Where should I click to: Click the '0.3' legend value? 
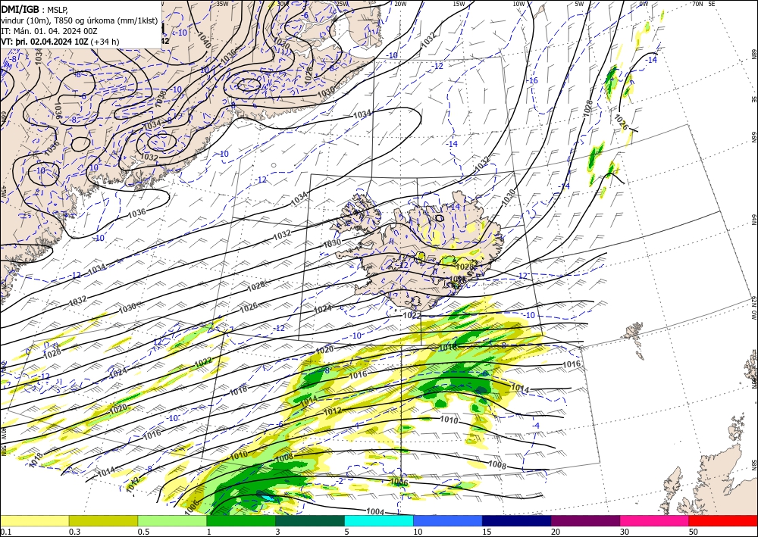[74, 532]
